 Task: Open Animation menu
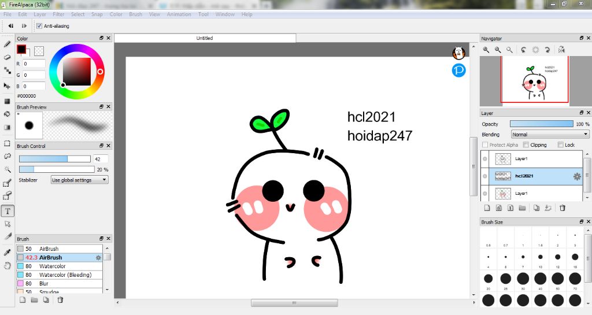pyautogui.click(x=179, y=14)
